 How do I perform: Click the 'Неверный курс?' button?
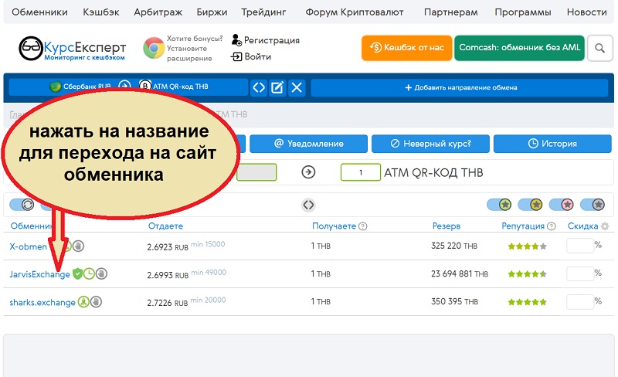click(x=430, y=144)
